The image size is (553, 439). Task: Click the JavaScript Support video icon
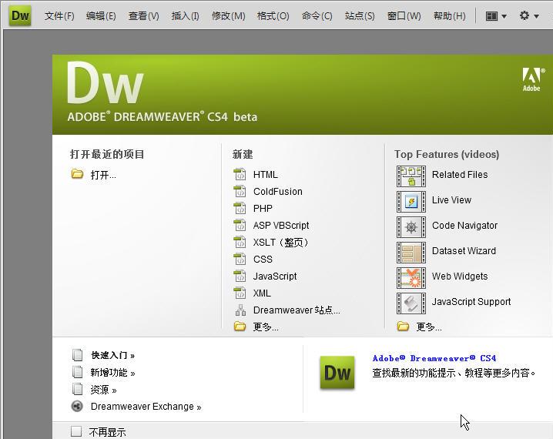click(x=411, y=302)
